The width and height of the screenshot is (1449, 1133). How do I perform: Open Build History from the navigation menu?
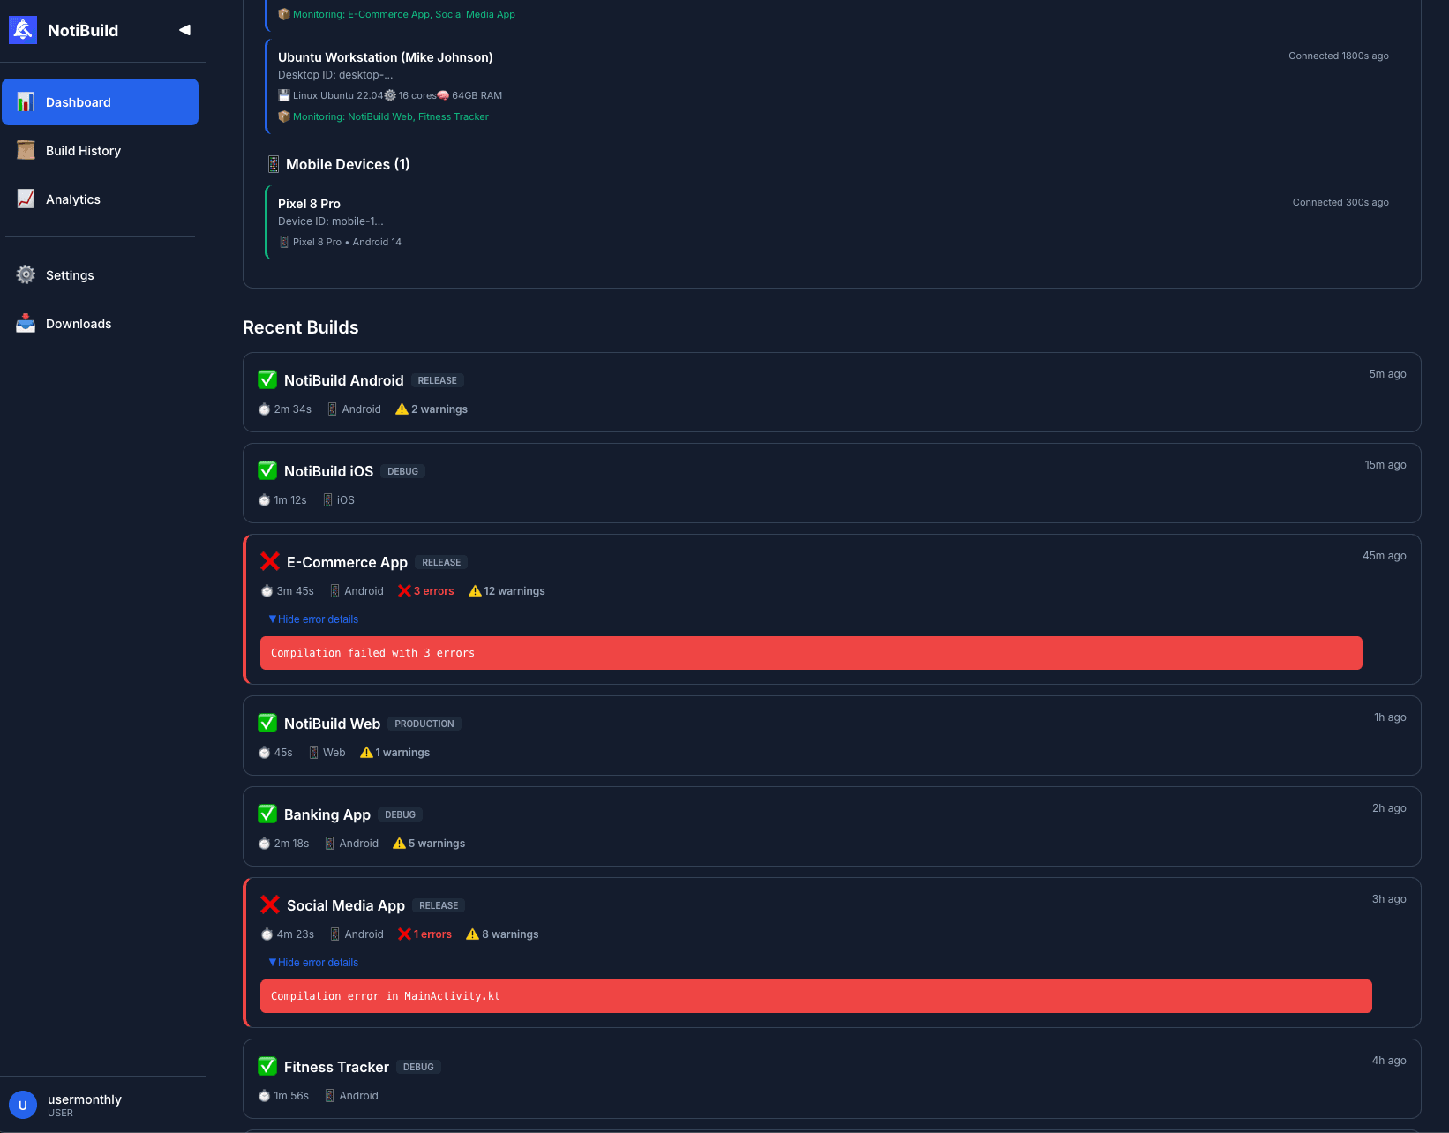pyautogui.click(x=83, y=150)
